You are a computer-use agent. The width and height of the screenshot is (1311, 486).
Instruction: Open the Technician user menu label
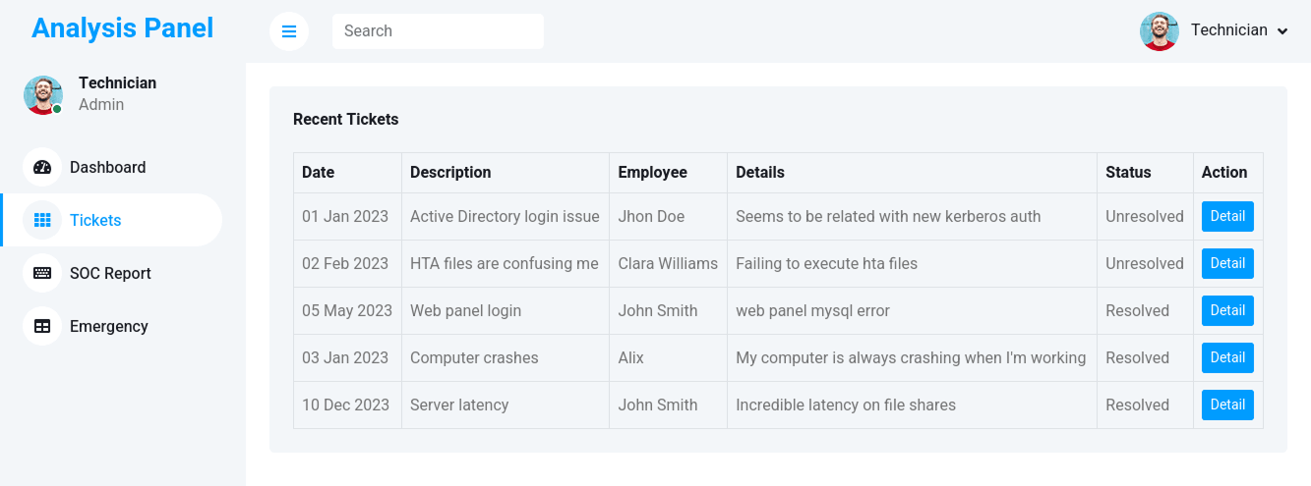1229,30
